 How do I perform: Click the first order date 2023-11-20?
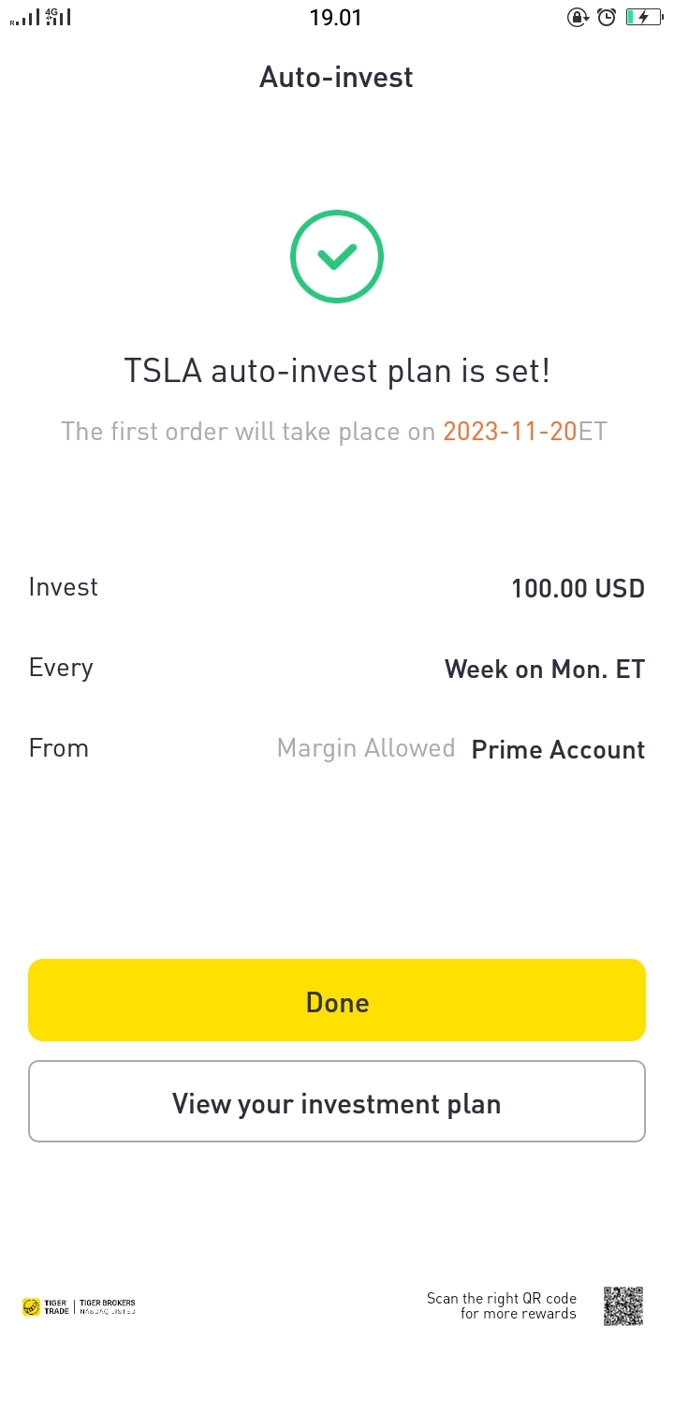tap(509, 431)
